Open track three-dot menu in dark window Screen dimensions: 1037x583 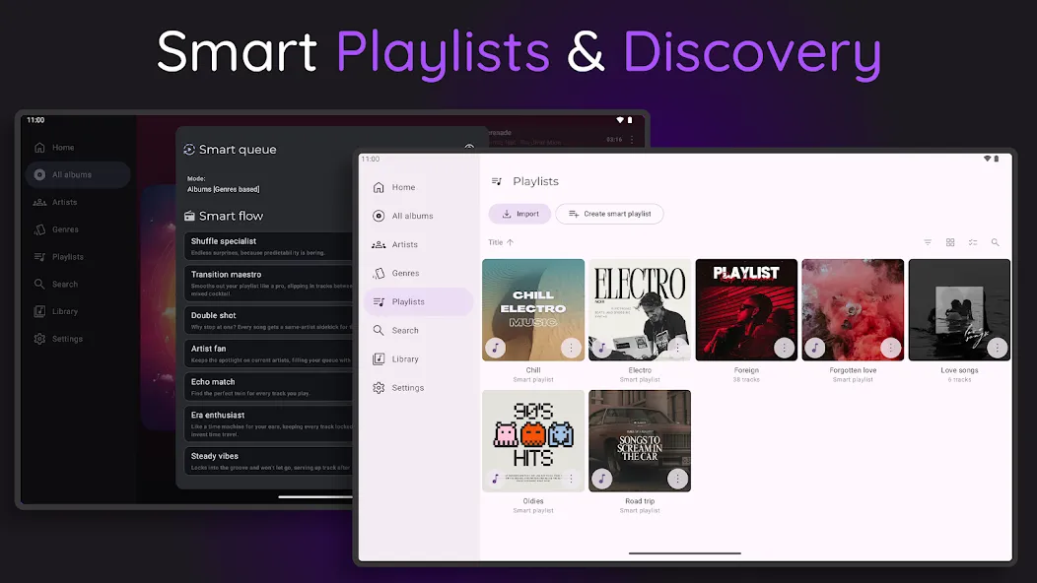tap(632, 140)
